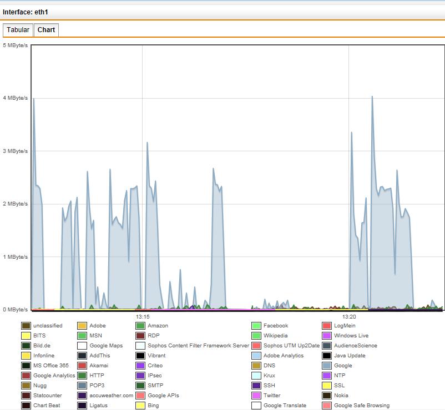Select the Google blue-gray legend swatch

327,366
